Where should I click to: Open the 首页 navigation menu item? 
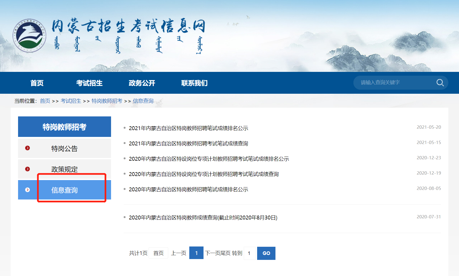click(x=37, y=83)
